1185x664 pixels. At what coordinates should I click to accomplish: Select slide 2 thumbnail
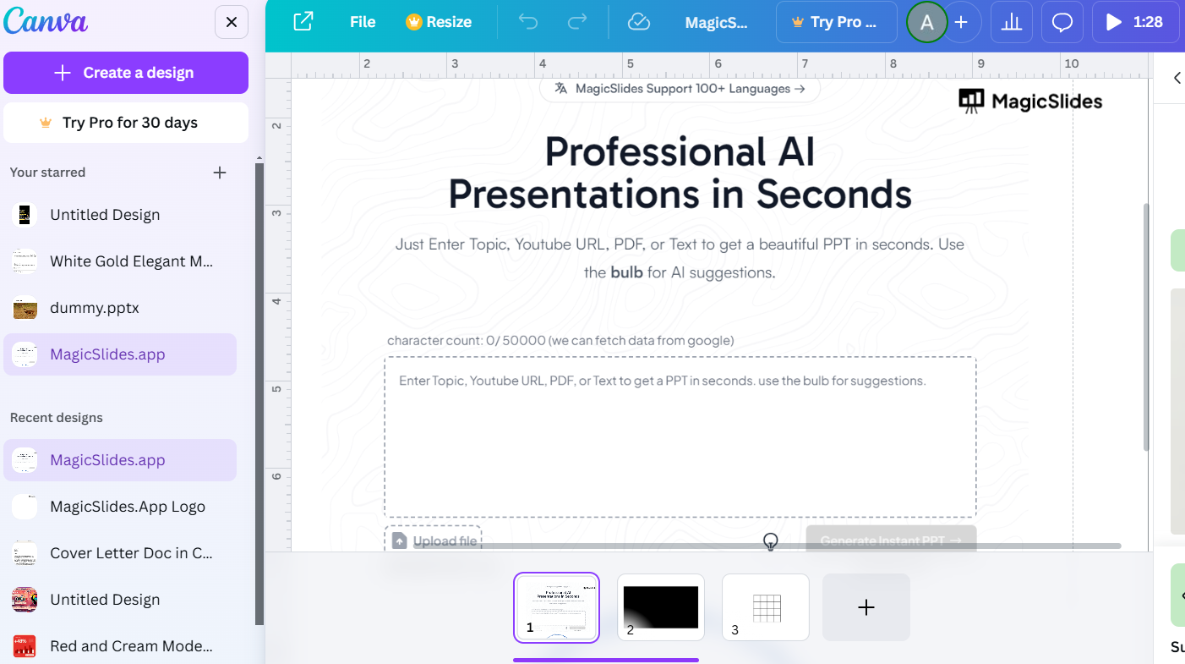point(661,607)
